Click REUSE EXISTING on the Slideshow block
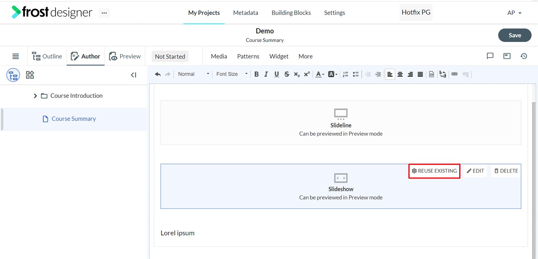Image resolution: width=538 pixels, height=259 pixels. (434, 171)
